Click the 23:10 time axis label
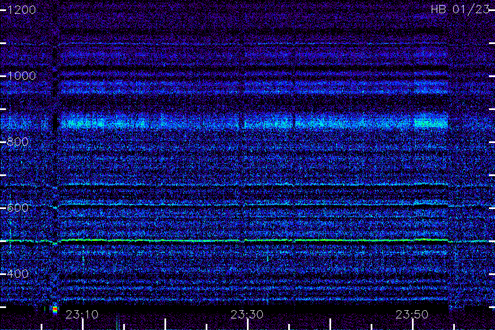The image size is (495, 330). coord(82,315)
